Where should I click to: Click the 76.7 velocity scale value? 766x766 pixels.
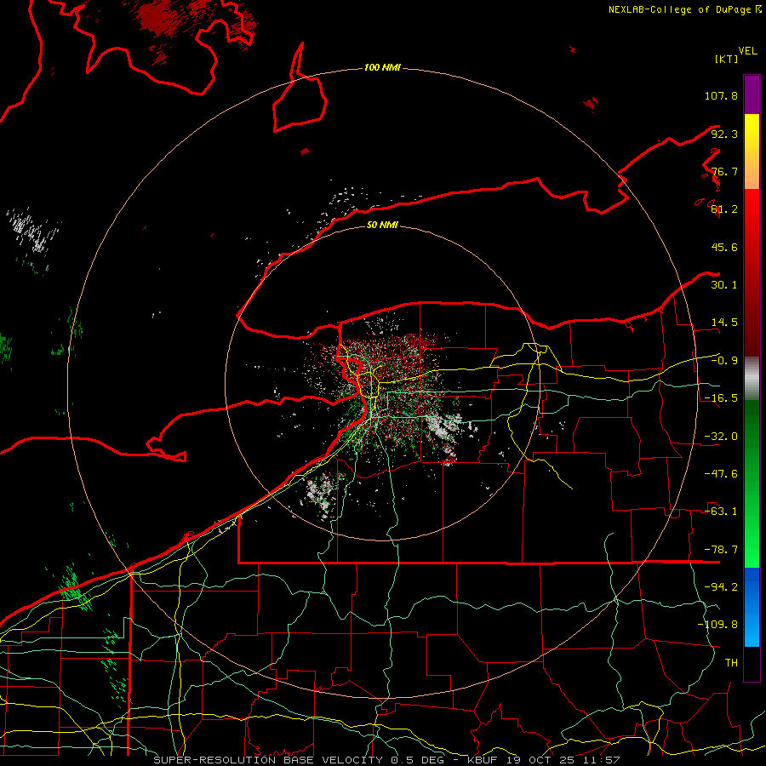[x=724, y=171]
